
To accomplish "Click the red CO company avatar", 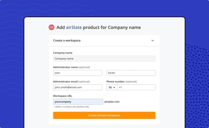I will (51, 27).
